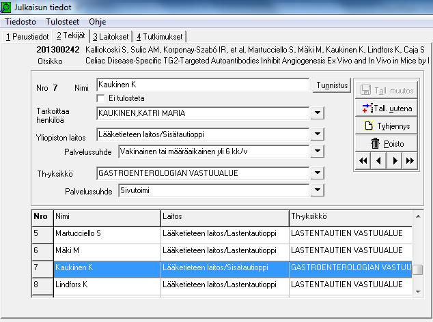Image resolution: width=433 pixels, height=322 pixels.
Task: Click the Th-yksikkö column header
Action: click(x=351, y=218)
